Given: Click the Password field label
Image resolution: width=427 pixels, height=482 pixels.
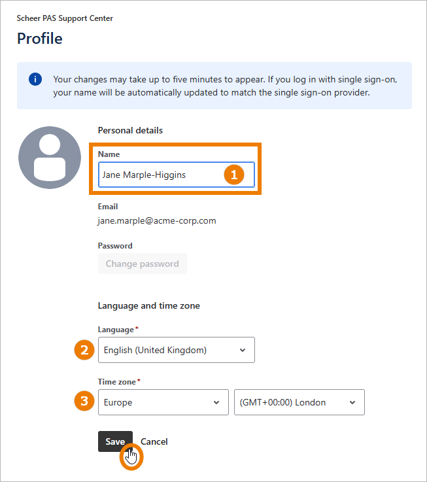Looking at the screenshot, I should (x=115, y=246).
